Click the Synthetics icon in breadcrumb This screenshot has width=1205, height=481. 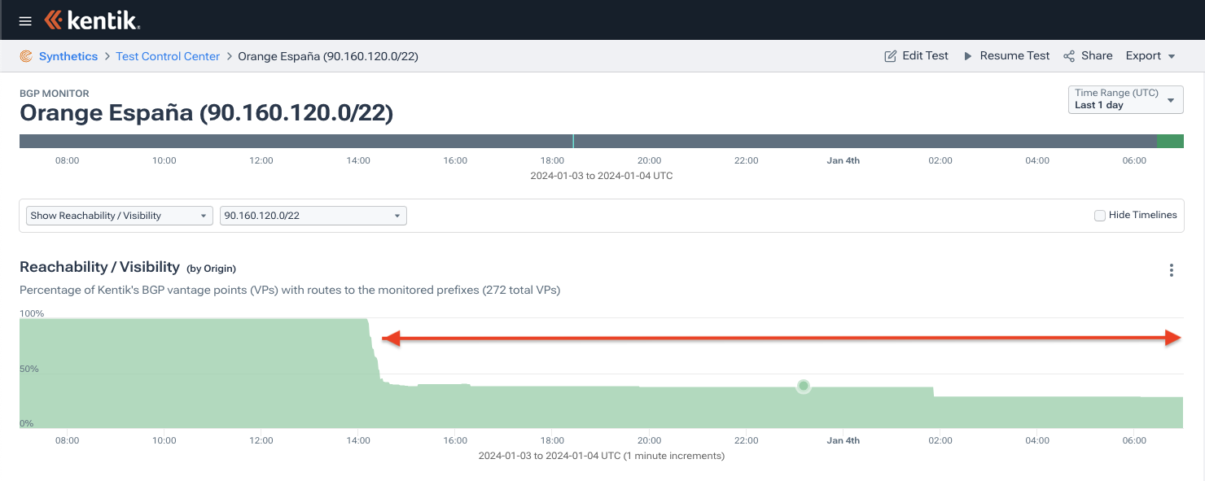tap(26, 56)
